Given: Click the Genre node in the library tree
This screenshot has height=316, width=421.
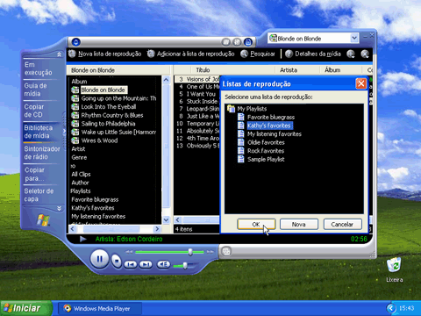Looking at the screenshot, I should tap(79, 157).
